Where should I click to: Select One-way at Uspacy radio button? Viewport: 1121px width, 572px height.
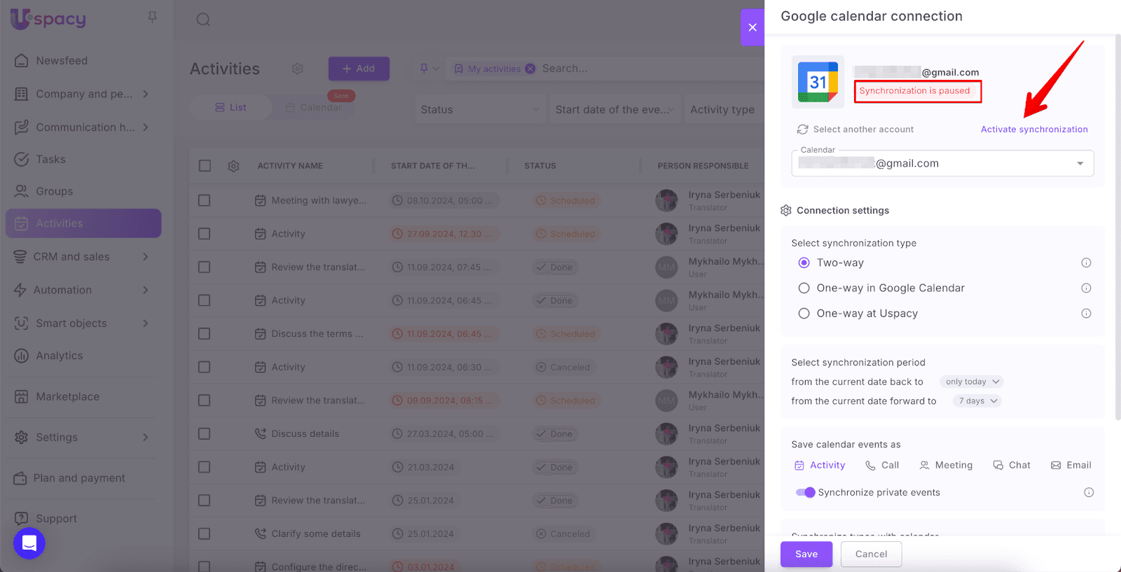pos(804,314)
